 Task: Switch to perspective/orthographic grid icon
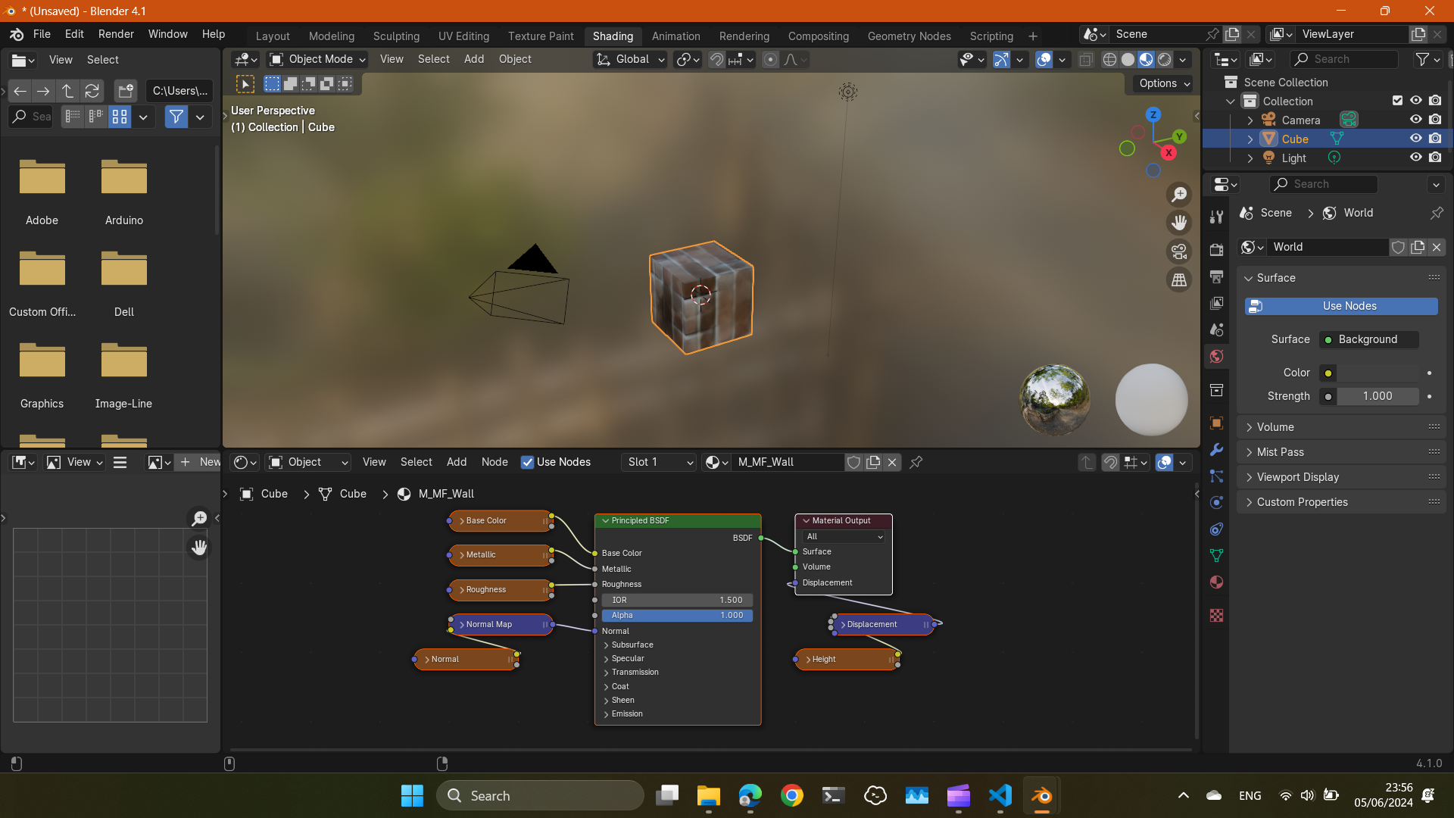1179,280
